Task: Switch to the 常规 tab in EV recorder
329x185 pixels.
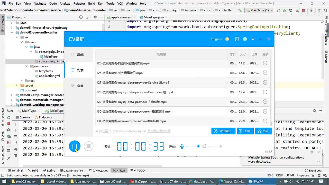Action: (x=79, y=54)
